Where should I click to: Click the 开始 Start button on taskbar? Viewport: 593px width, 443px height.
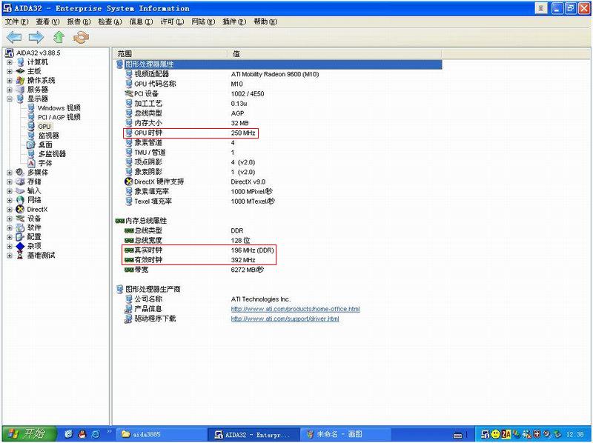[27, 433]
